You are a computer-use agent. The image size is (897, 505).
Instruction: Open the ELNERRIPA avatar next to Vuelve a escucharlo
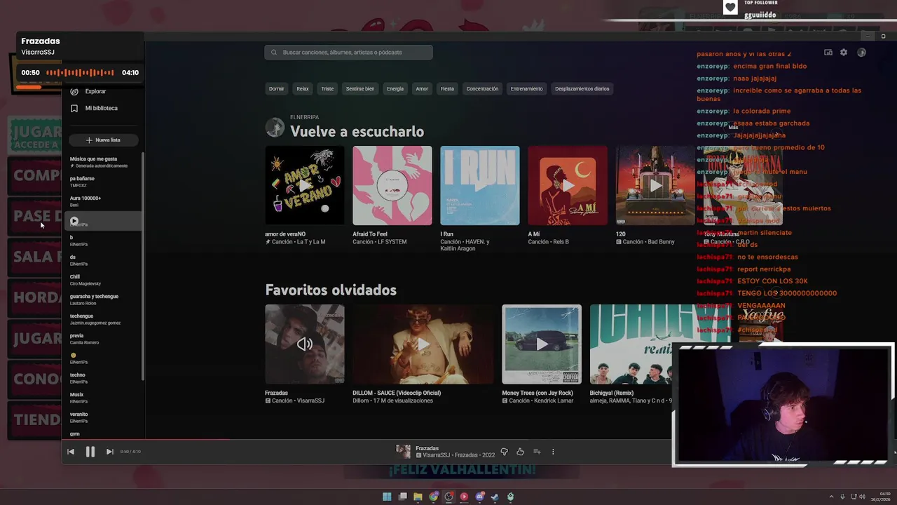pos(275,127)
